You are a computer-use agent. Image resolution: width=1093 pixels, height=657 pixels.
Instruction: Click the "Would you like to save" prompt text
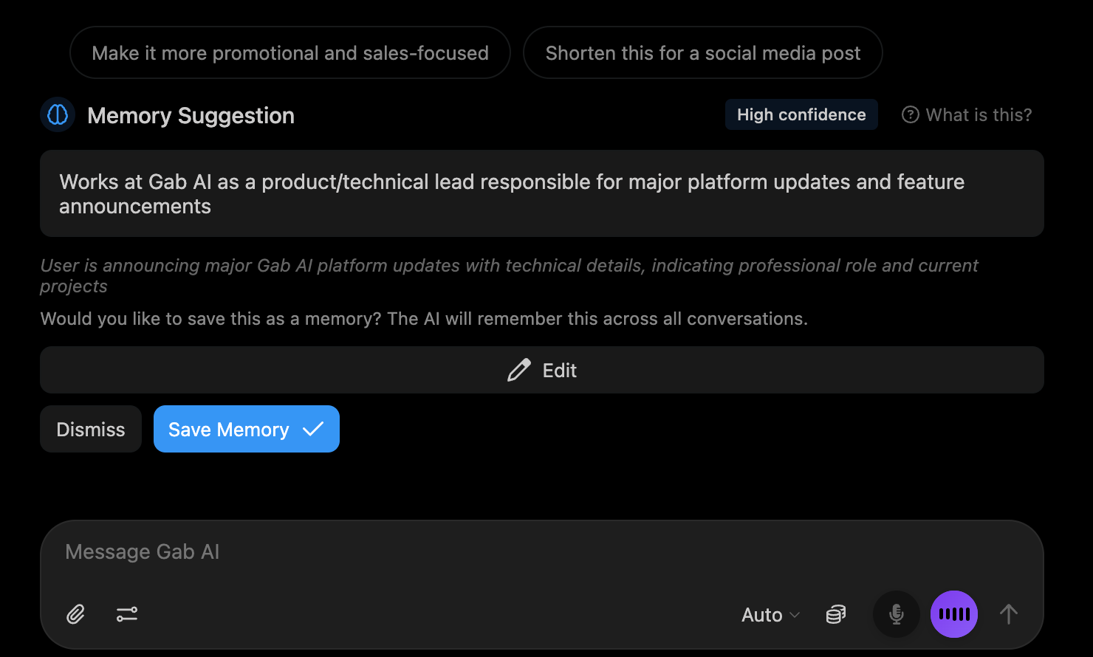pyautogui.click(x=424, y=319)
